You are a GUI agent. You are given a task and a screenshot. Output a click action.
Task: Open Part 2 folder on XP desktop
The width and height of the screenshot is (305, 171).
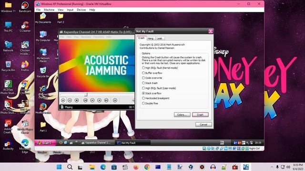61,18
